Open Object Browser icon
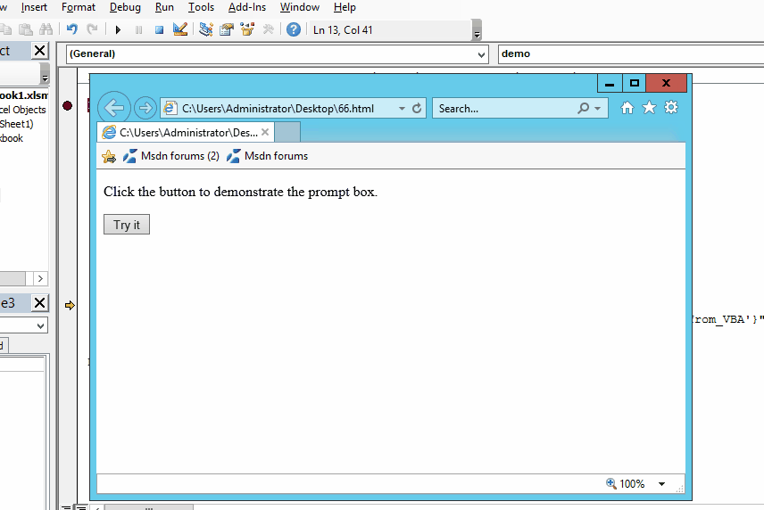Screen dimensions: 764x510 click(247, 29)
